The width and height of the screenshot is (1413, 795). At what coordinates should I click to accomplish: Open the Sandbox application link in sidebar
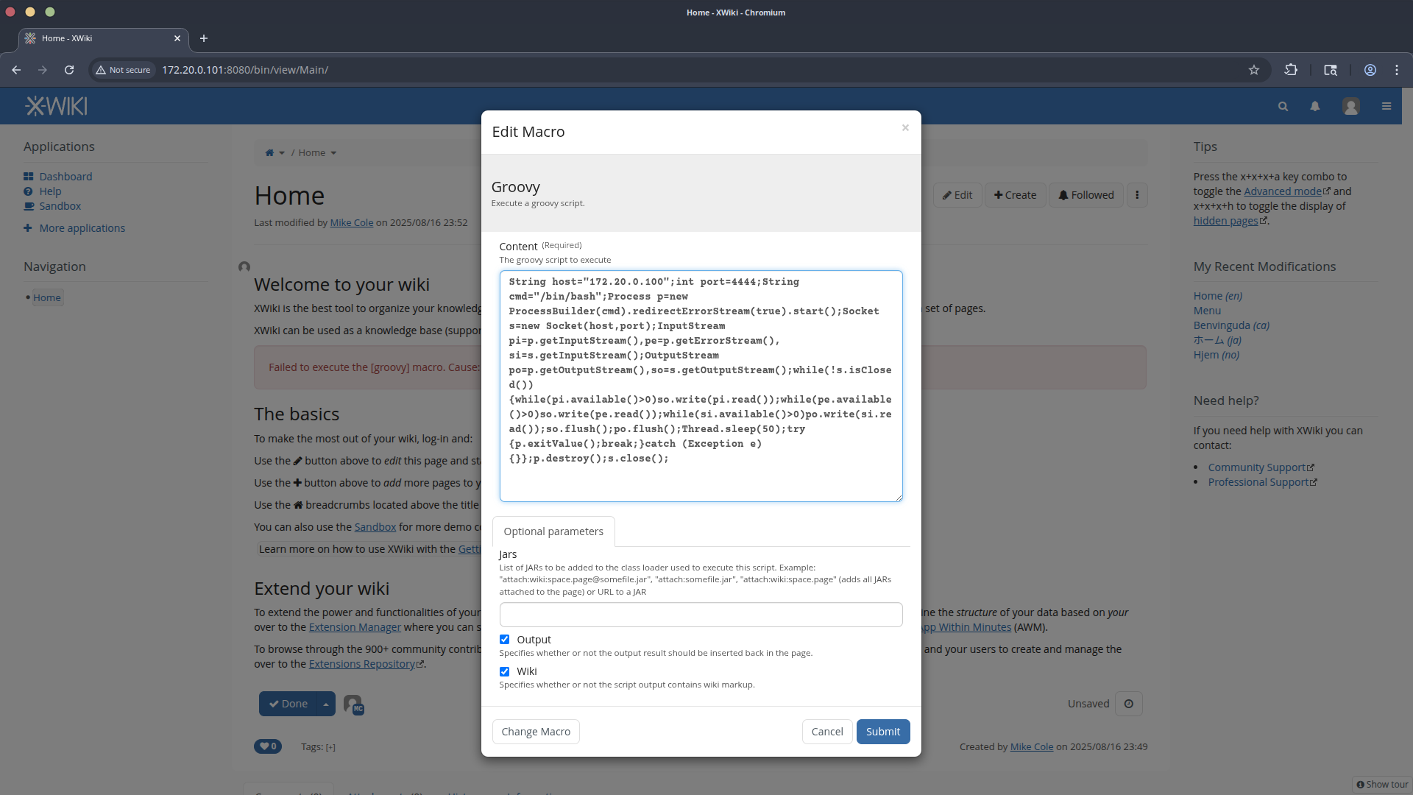point(60,206)
